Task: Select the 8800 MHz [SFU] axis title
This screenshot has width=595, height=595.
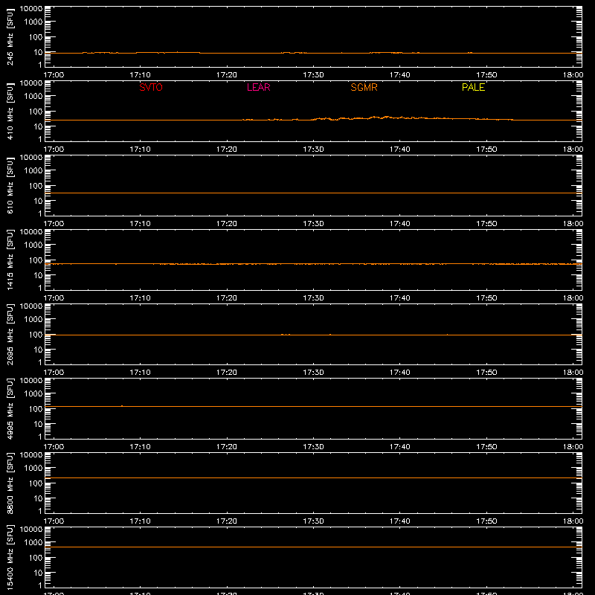Action: tap(10, 483)
